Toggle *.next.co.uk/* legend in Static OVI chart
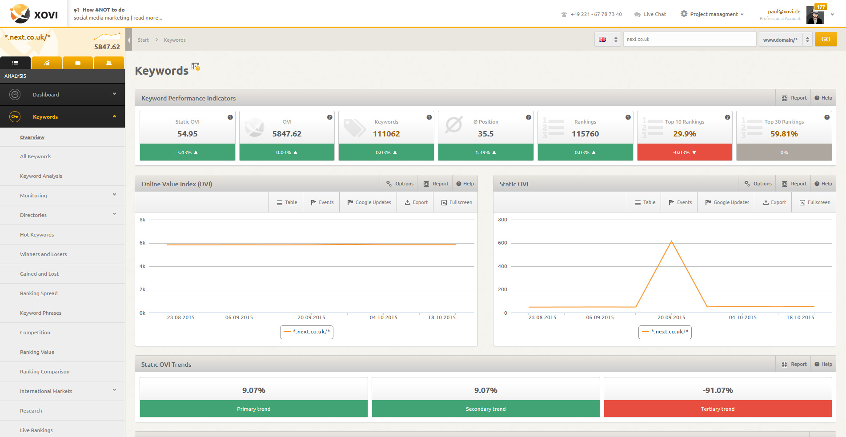Image resolution: width=846 pixels, height=437 pixels. click(665, 332)
